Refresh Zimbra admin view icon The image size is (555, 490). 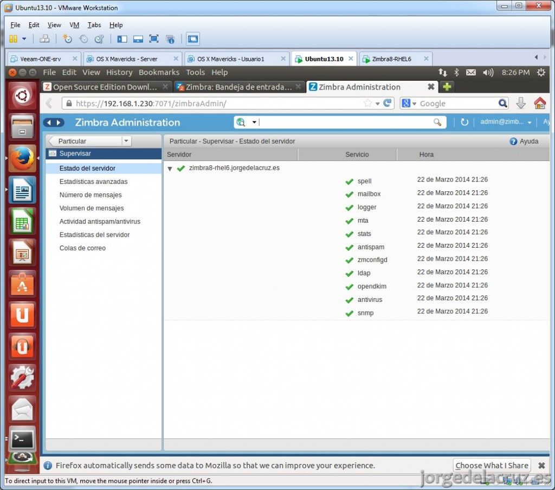click(464, 122)
